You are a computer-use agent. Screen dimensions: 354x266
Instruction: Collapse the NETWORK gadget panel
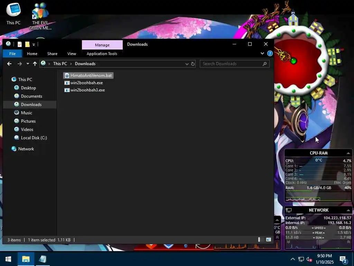pos(348,210)
